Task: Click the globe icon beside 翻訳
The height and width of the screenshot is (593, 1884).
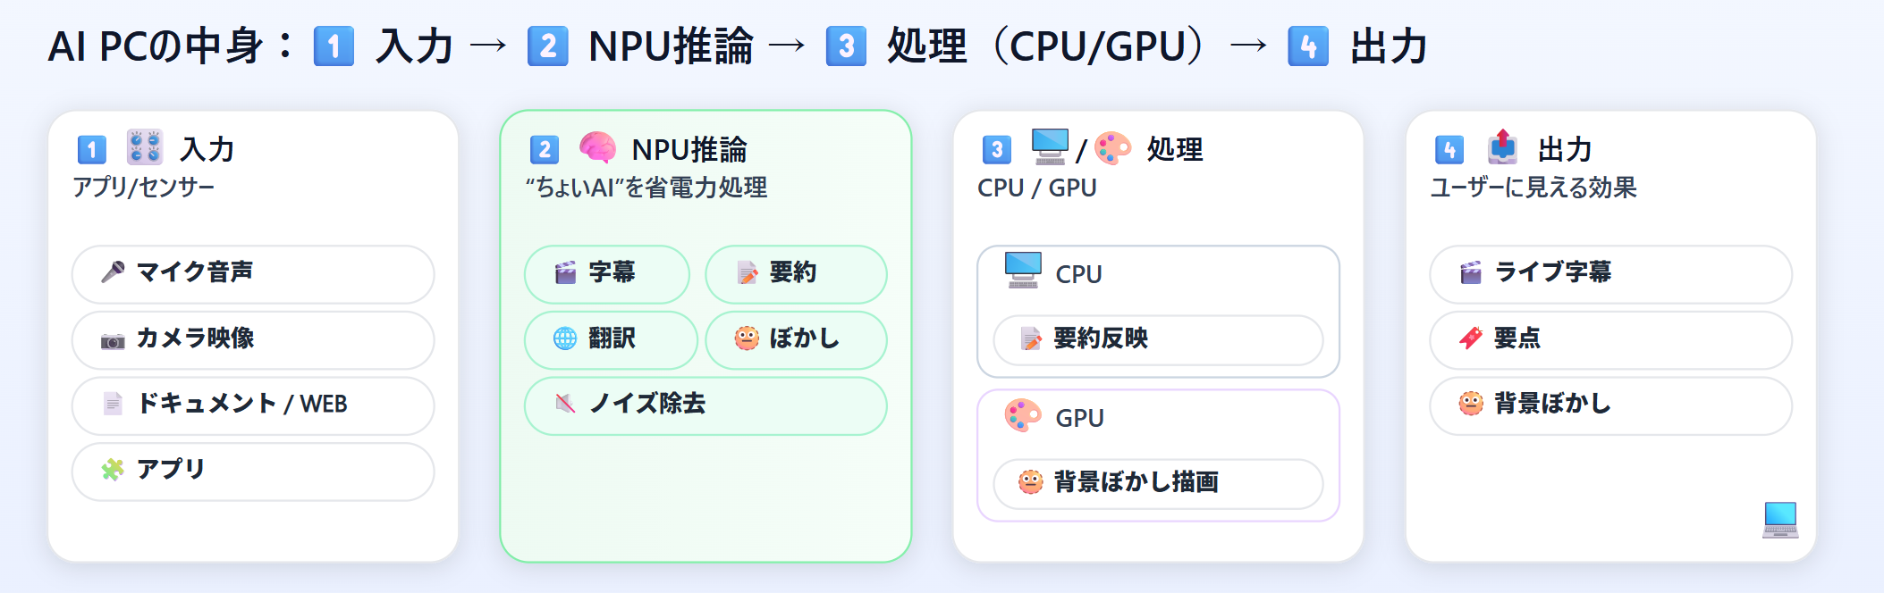Action: [565, 338]
